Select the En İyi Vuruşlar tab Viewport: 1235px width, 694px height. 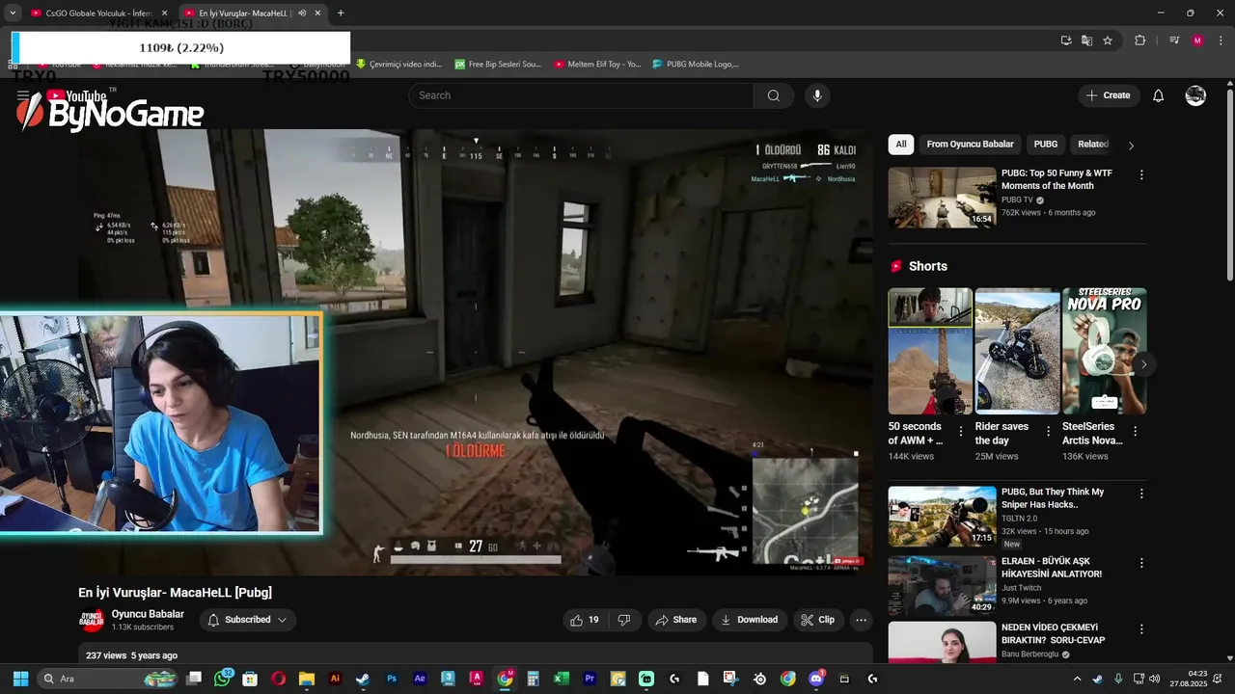coord(251,13)
